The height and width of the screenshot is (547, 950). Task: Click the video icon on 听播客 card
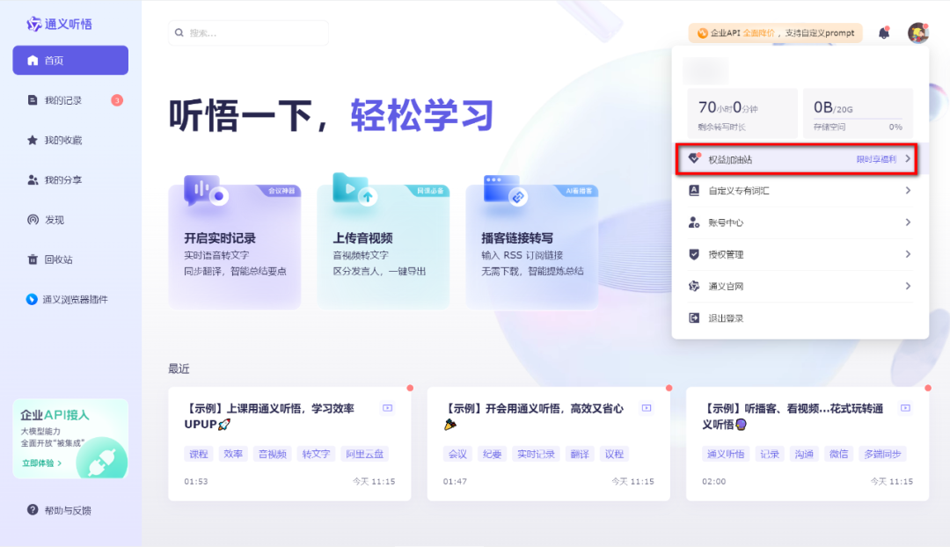(x=905, y=408)
